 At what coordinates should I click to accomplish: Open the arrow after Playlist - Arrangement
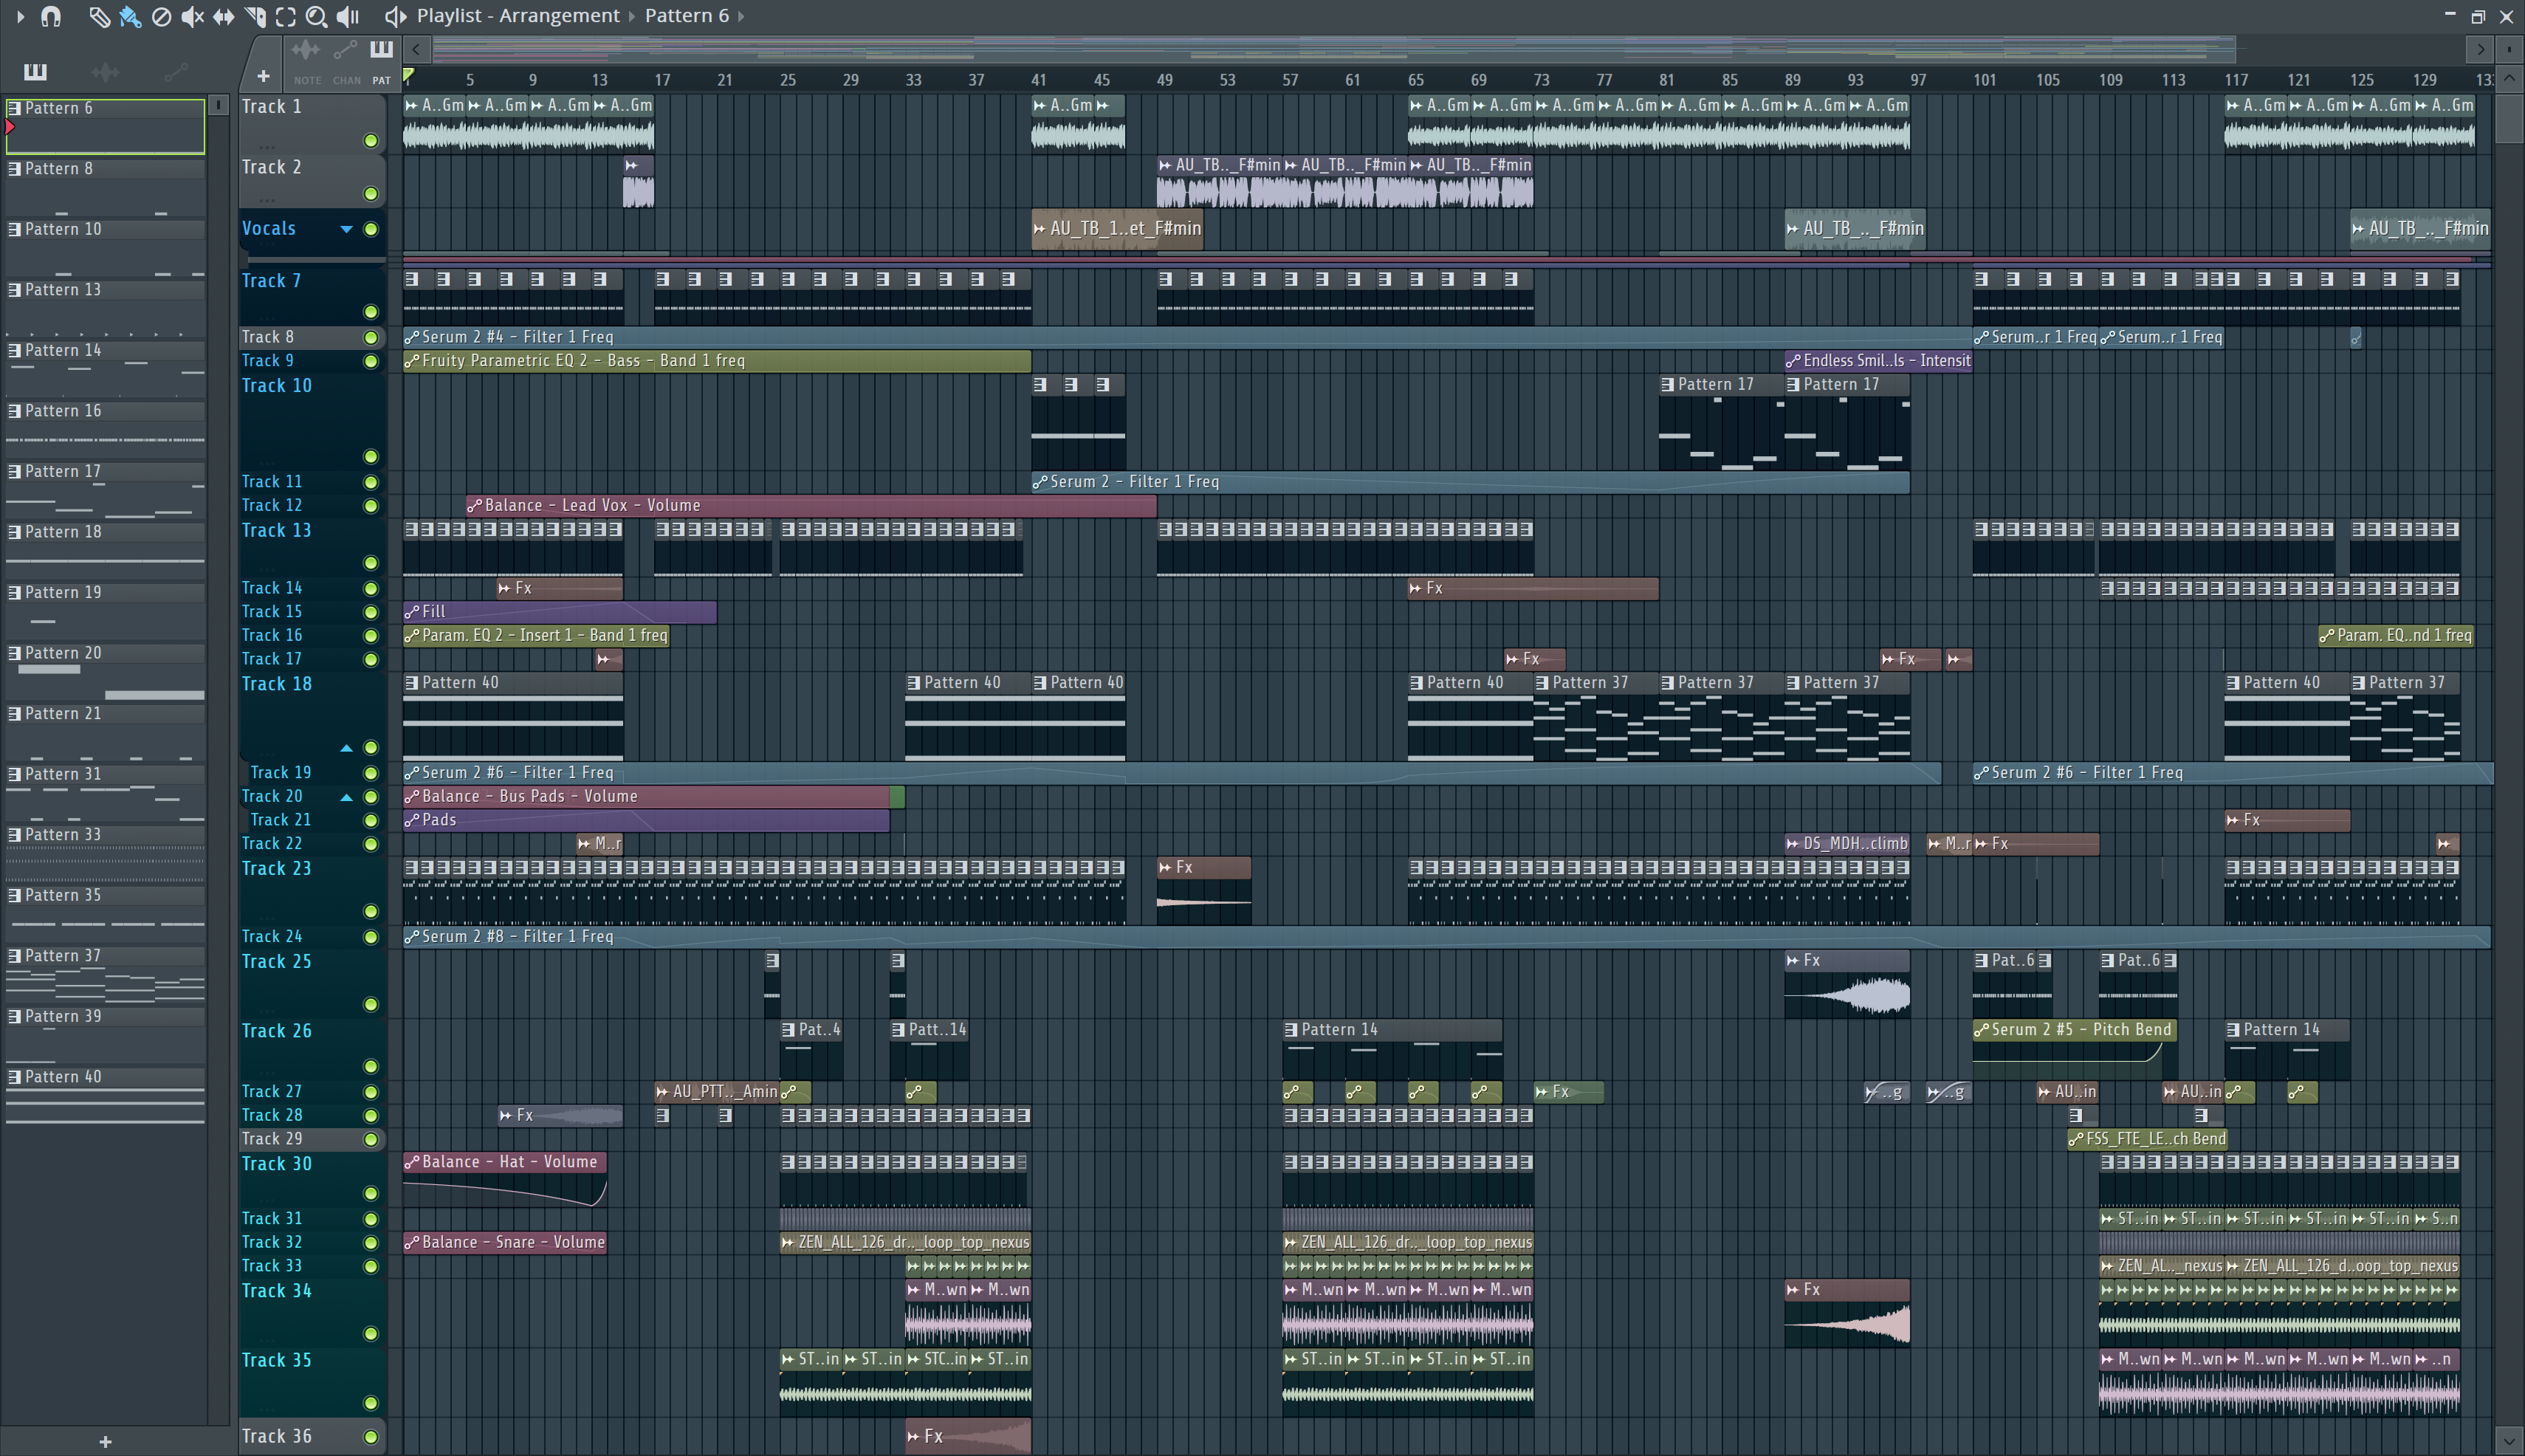(632, 16)
